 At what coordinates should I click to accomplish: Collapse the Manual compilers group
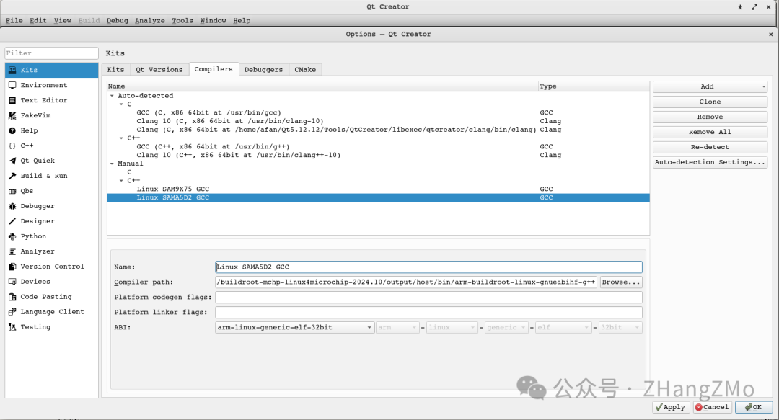112,164
